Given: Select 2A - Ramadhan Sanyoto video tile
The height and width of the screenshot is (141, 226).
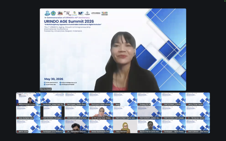Looking at the screenshot, I should pyautogui.click(x=77, y=126).
